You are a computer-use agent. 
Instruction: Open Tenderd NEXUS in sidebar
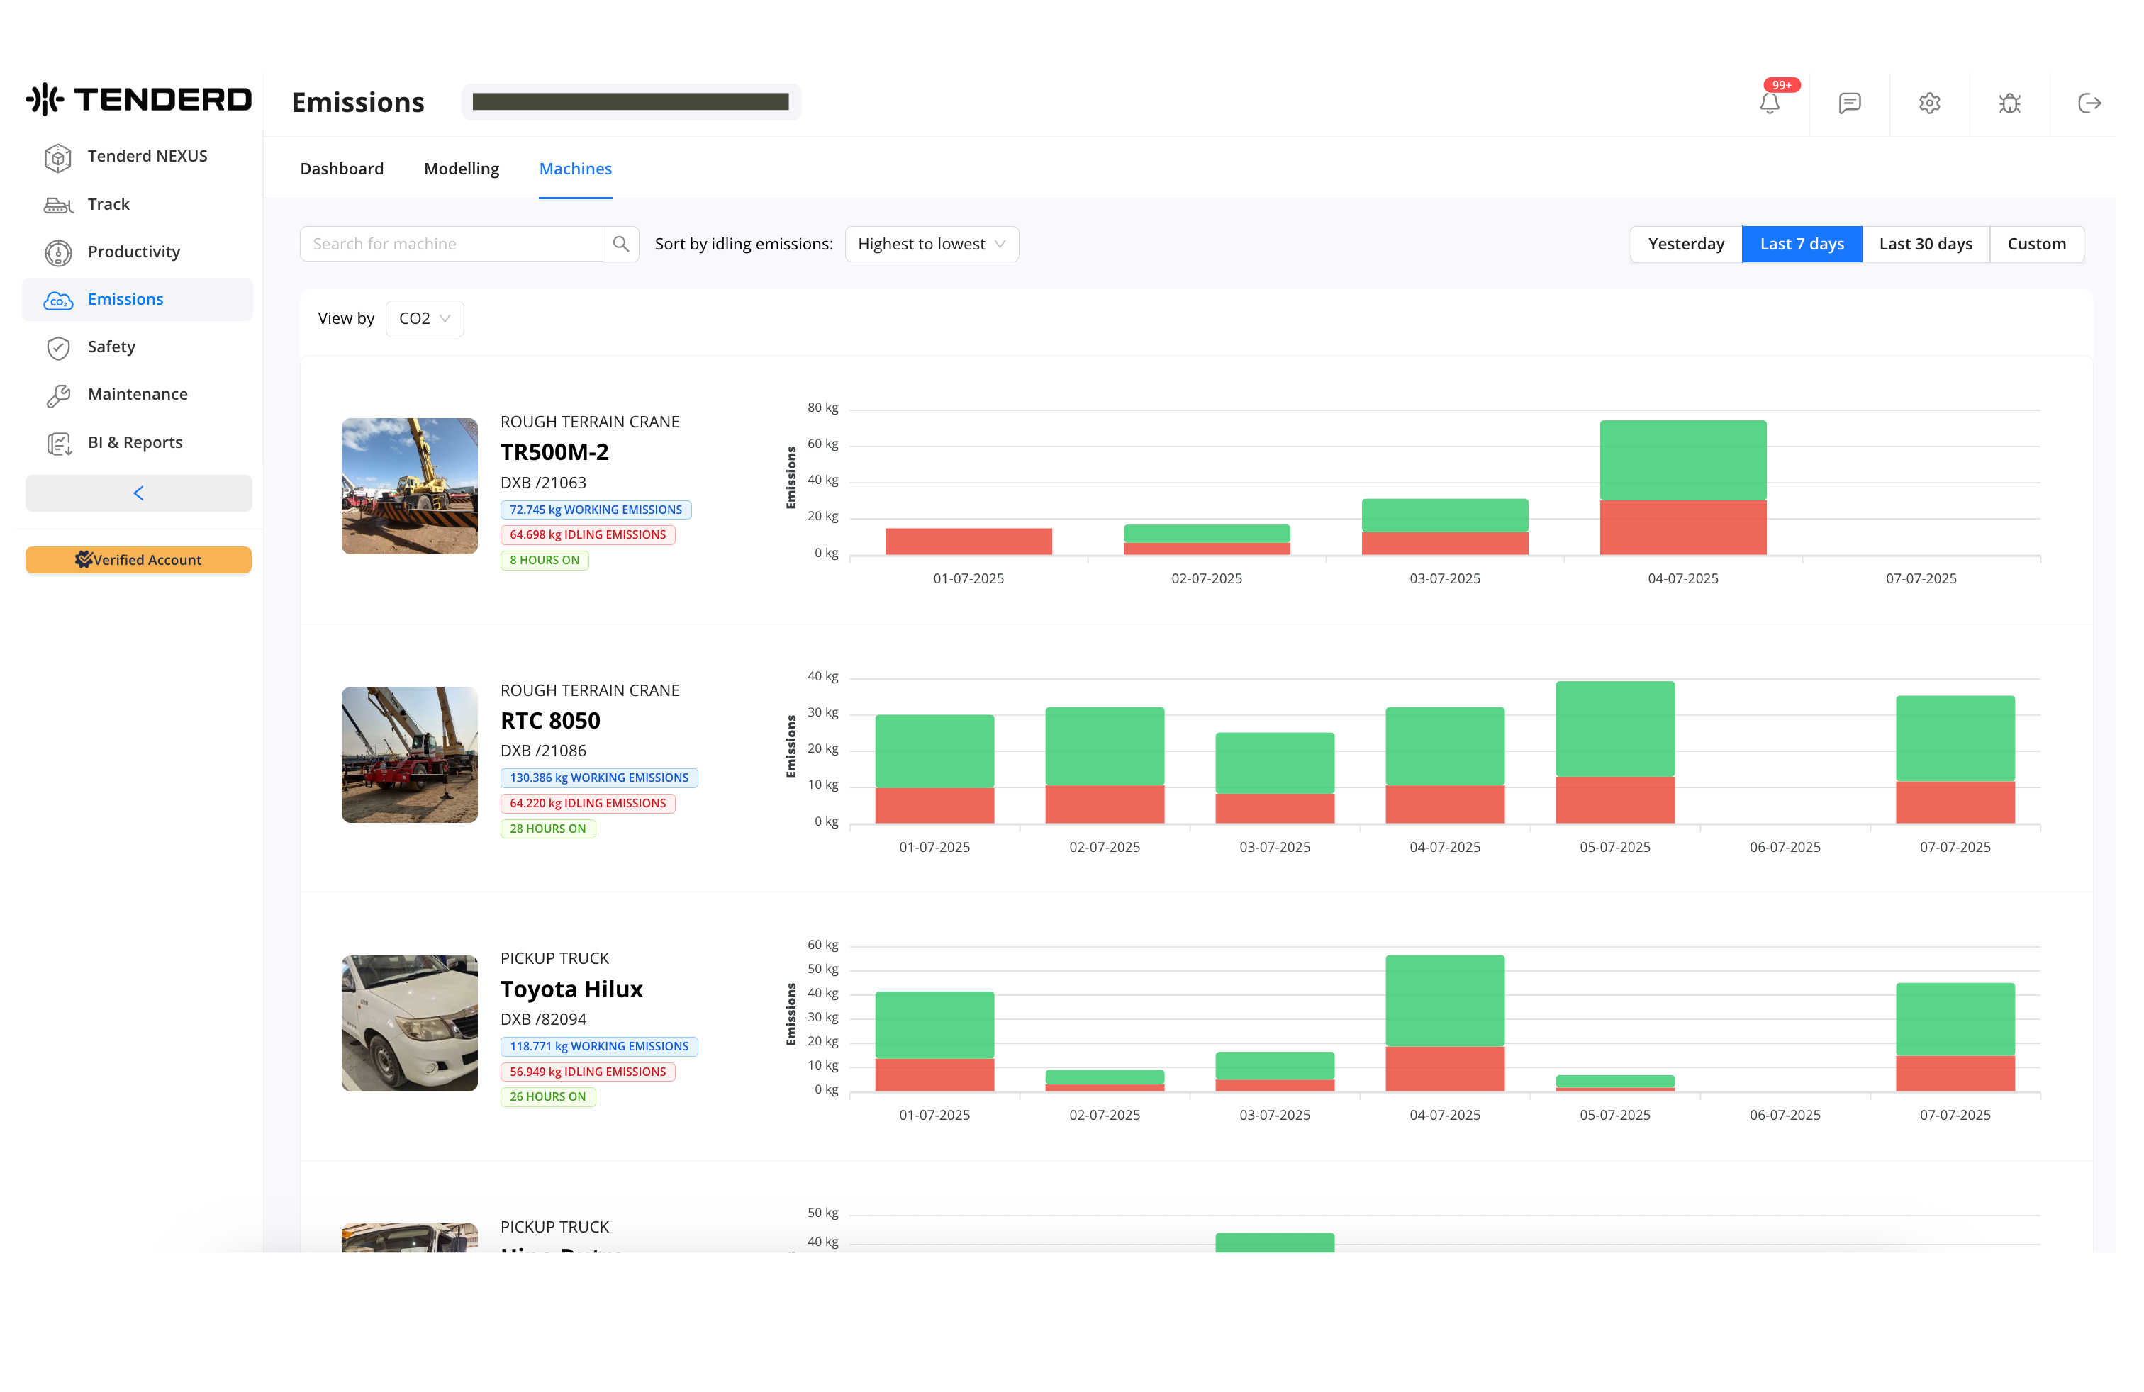tap(147, 156)
